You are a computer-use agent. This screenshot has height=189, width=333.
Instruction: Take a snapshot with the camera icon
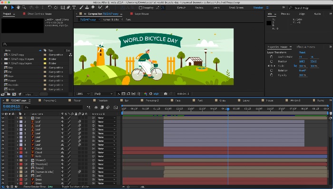pos(166,93)
